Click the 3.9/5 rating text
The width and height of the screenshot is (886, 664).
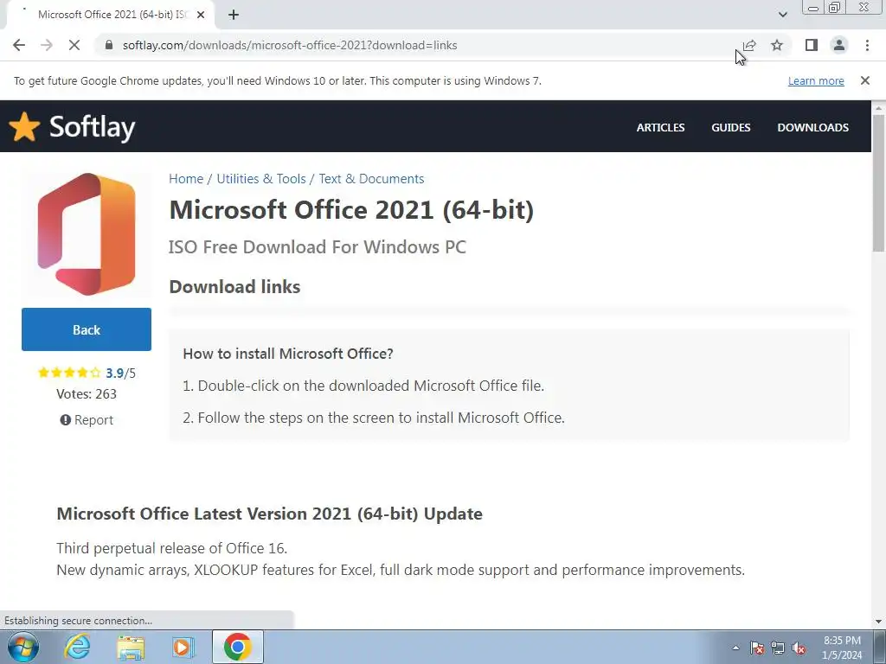click(120, 373)
